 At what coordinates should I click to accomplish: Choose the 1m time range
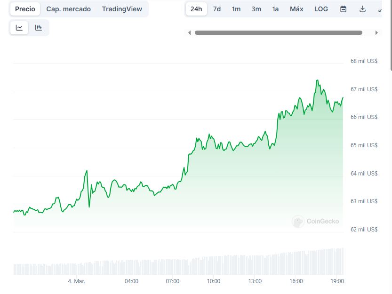[x=236, y=9]
